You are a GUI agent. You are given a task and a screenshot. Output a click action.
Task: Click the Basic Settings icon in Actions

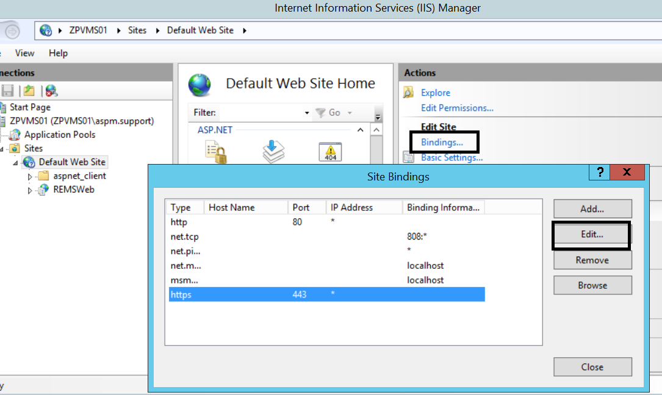point(408,158)
